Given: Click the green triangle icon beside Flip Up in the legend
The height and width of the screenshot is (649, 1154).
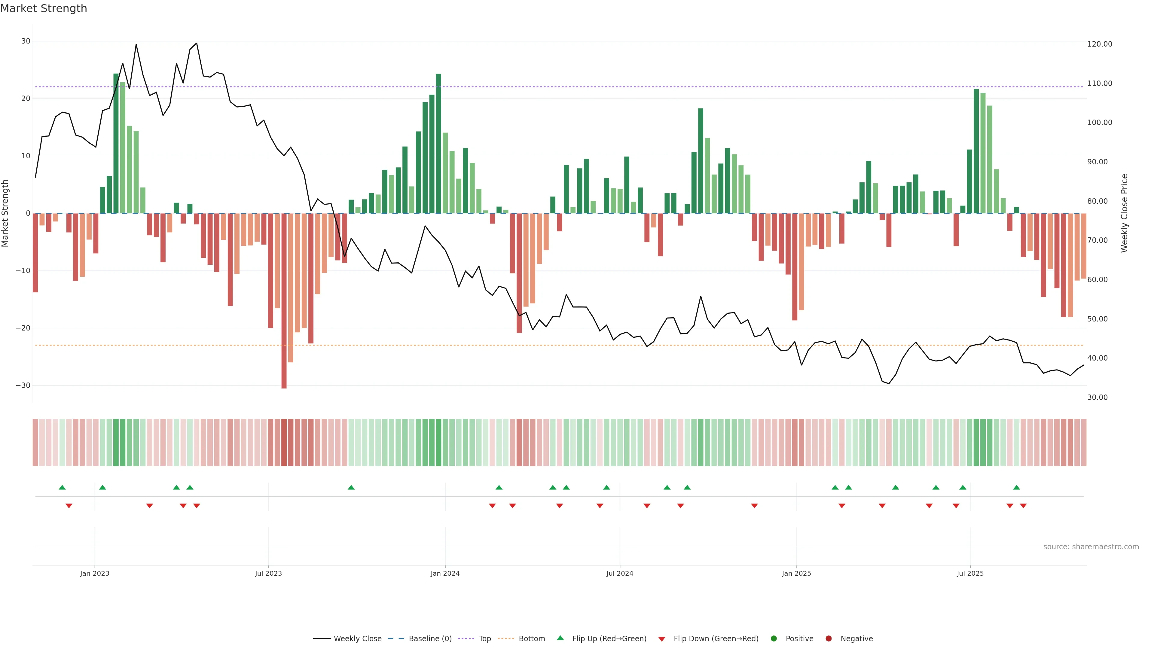Looking at the screenshot, I should point(560,638).
